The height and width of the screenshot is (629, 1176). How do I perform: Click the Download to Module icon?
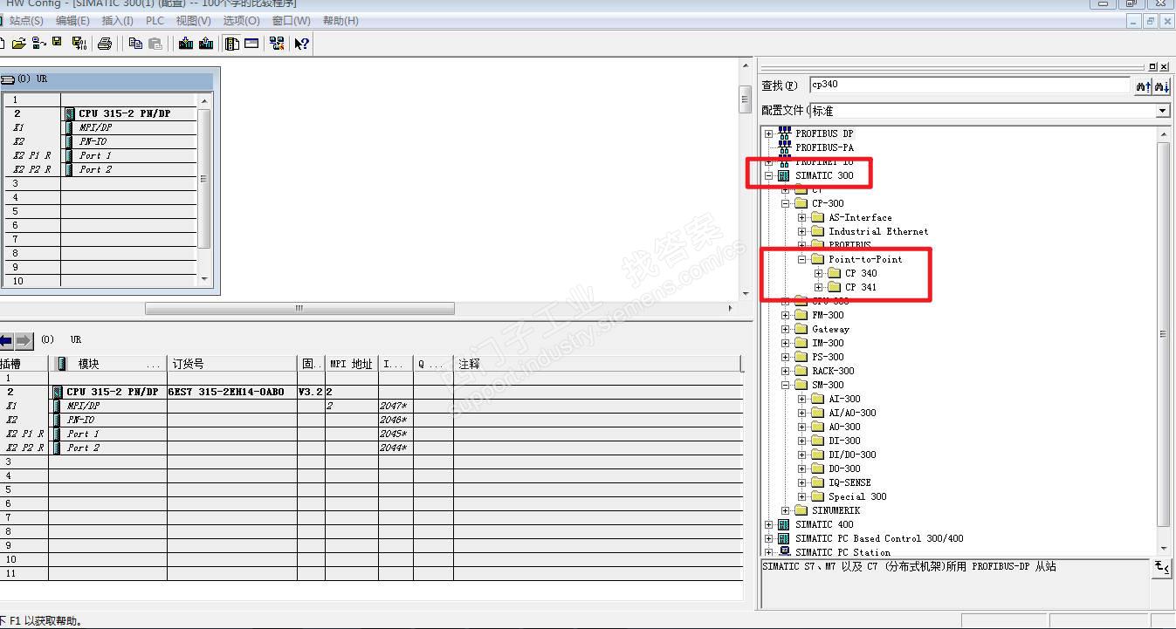point(186,44)
